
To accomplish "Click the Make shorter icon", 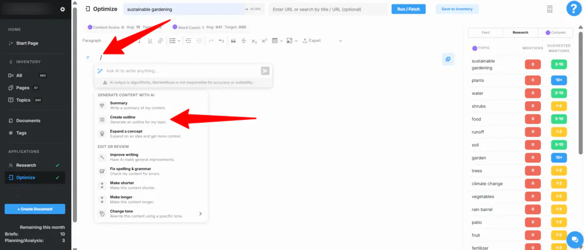I will (x=102, y=185).
